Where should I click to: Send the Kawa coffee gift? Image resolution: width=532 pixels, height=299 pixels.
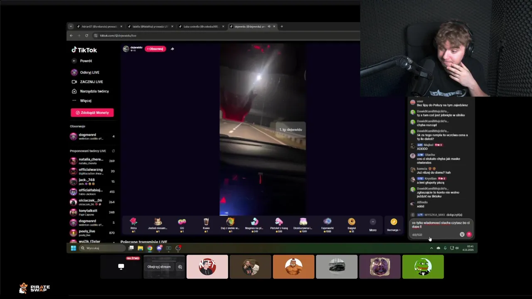click(206, 224)
